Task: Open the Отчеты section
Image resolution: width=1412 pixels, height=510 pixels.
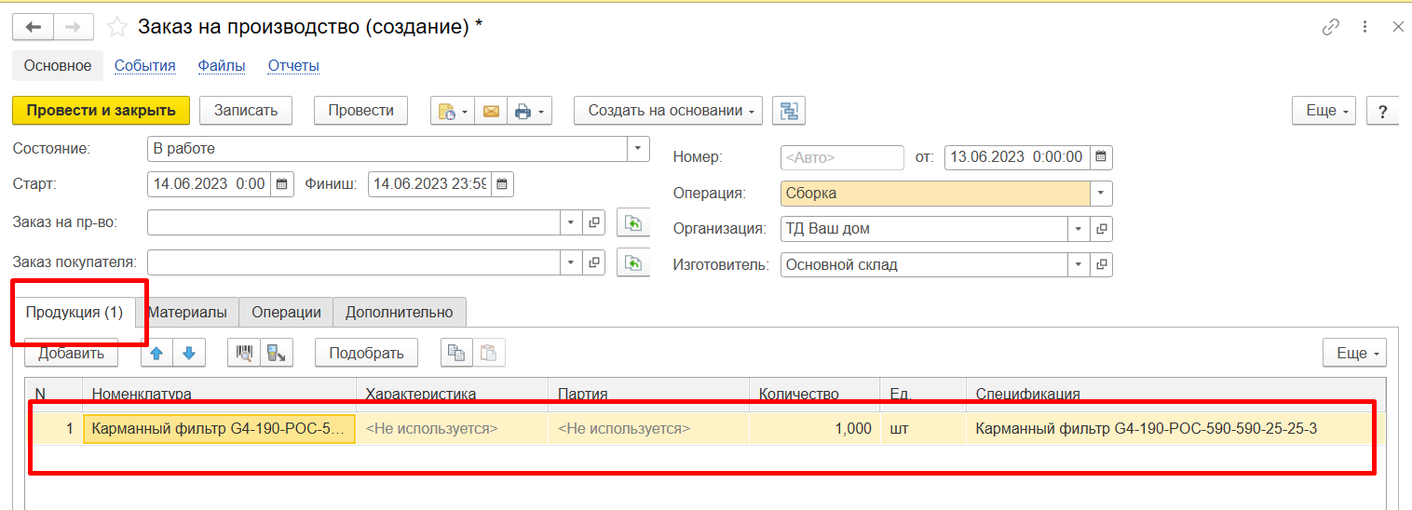Action: coord(293,66)
